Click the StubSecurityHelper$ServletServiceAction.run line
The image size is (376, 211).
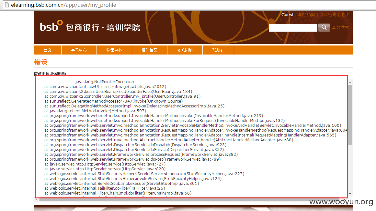144,174
